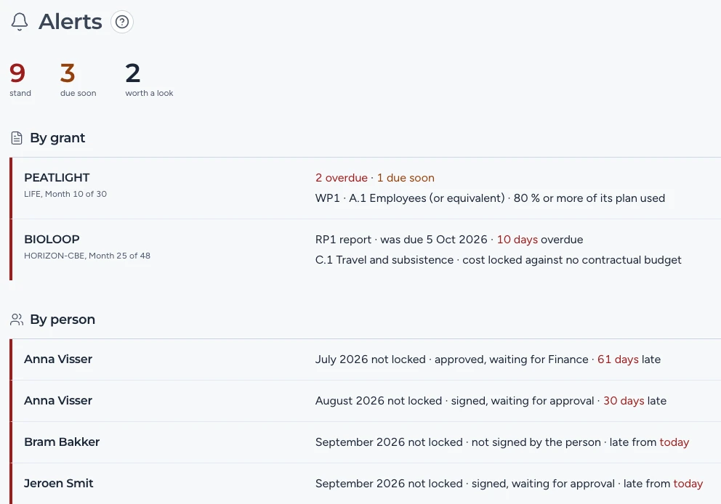Open Anna Visser's July 2026 row
The width and height of the screenshot is (721, 504).
click(x=365, y=359)
